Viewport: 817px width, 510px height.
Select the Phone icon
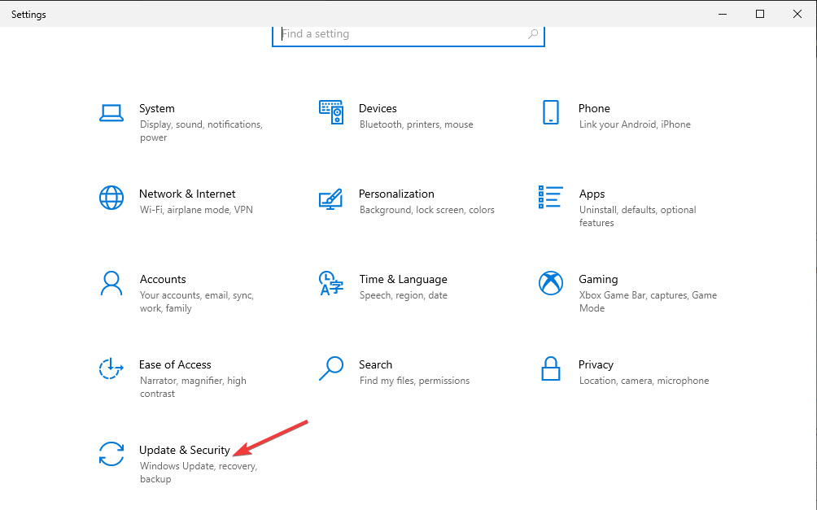551,112
